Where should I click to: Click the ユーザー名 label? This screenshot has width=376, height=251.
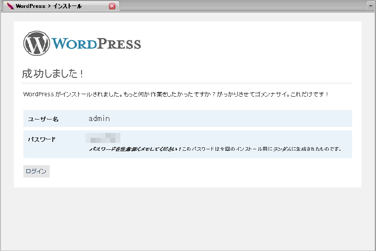pos(43,119)
